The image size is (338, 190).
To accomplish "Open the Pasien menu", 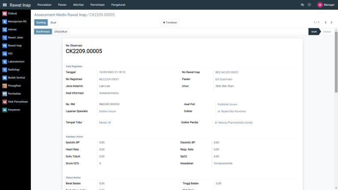I will pyautogui.click(x=62, y=5).
